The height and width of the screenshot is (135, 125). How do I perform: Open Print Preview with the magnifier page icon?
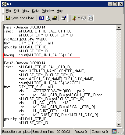click(x=48, y=18)
